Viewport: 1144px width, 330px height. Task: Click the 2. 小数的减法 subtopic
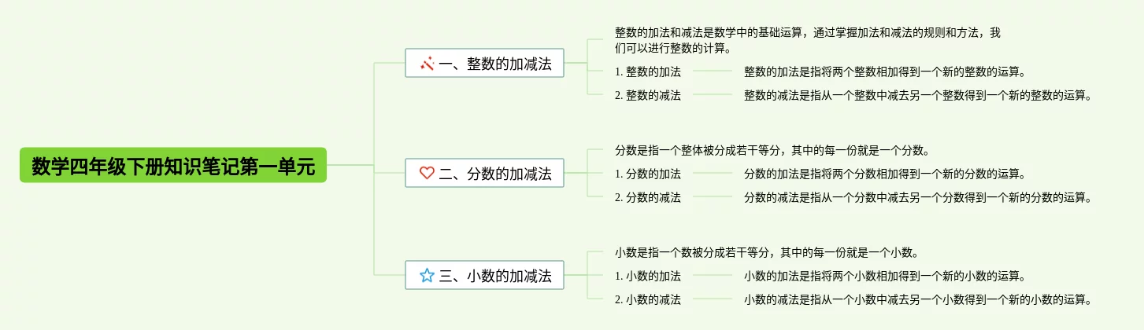(x=647, y=299)
